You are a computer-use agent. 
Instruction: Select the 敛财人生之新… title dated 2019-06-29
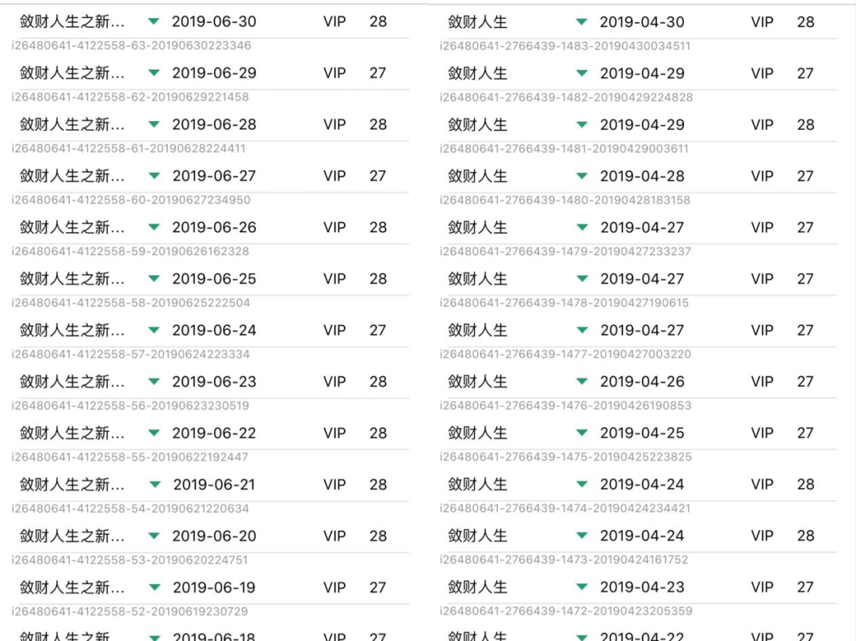(x=72, y=74)
